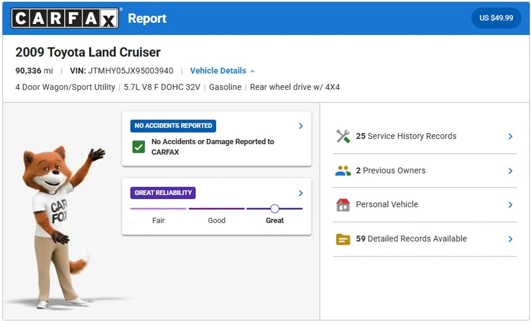
Task: Click the NO ACCIDENTS REPORTED badge
Action: [x=173, y=126]
